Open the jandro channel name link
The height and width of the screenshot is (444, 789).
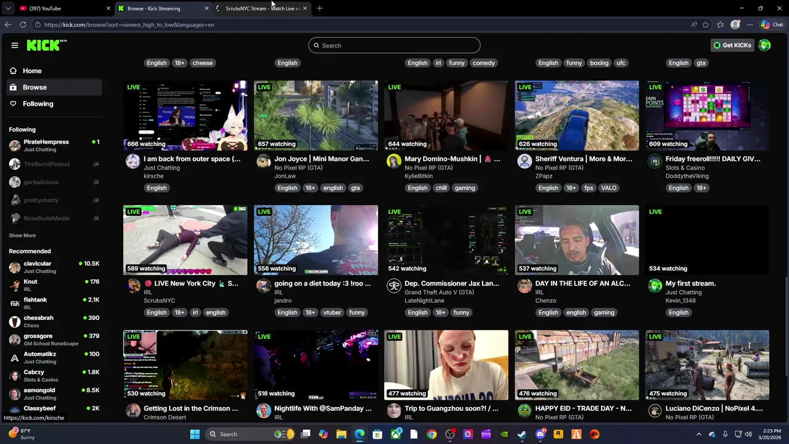pos(283,300)
